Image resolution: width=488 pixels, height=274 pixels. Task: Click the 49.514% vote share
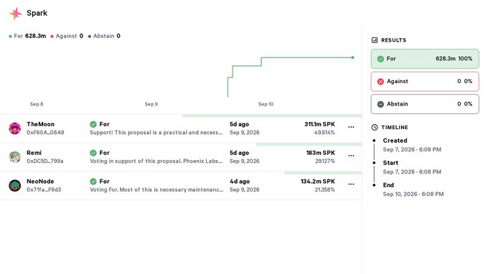click(x=324, y=133)
